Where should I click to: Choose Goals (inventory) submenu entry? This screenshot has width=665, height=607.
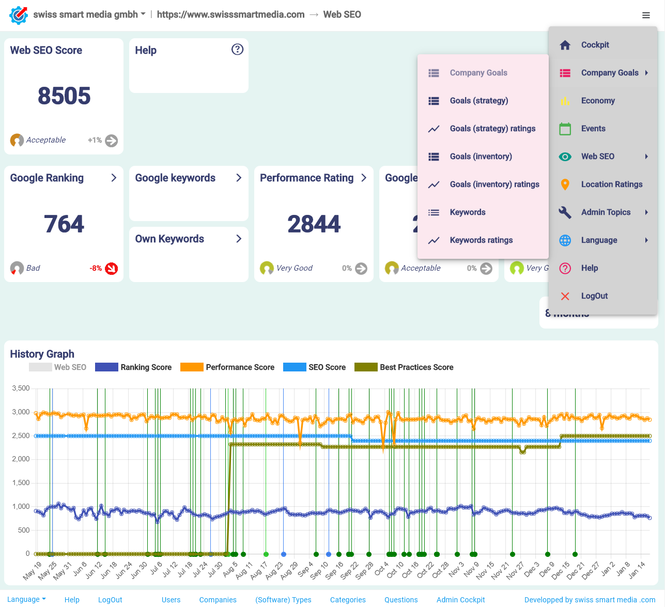[483, 157]
